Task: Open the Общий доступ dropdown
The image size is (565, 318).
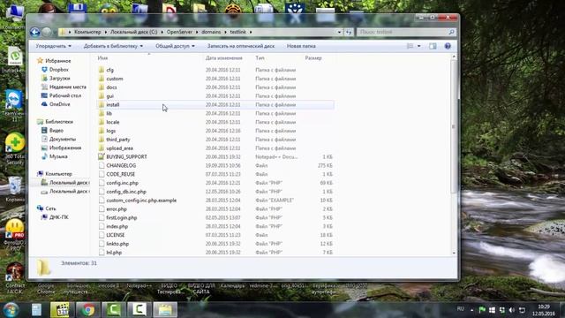Action: (x=175, y=46)
